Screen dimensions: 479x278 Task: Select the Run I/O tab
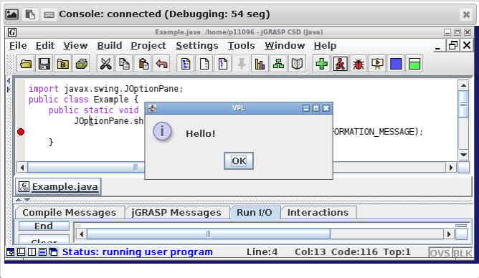[255, 212]
